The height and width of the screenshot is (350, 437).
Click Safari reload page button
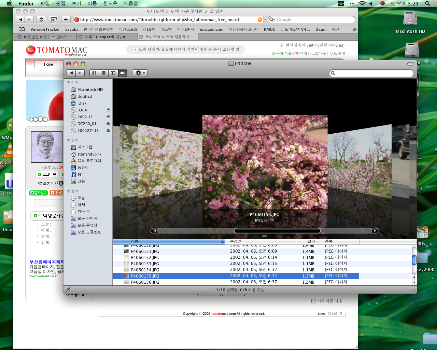(x=41, y=19)
